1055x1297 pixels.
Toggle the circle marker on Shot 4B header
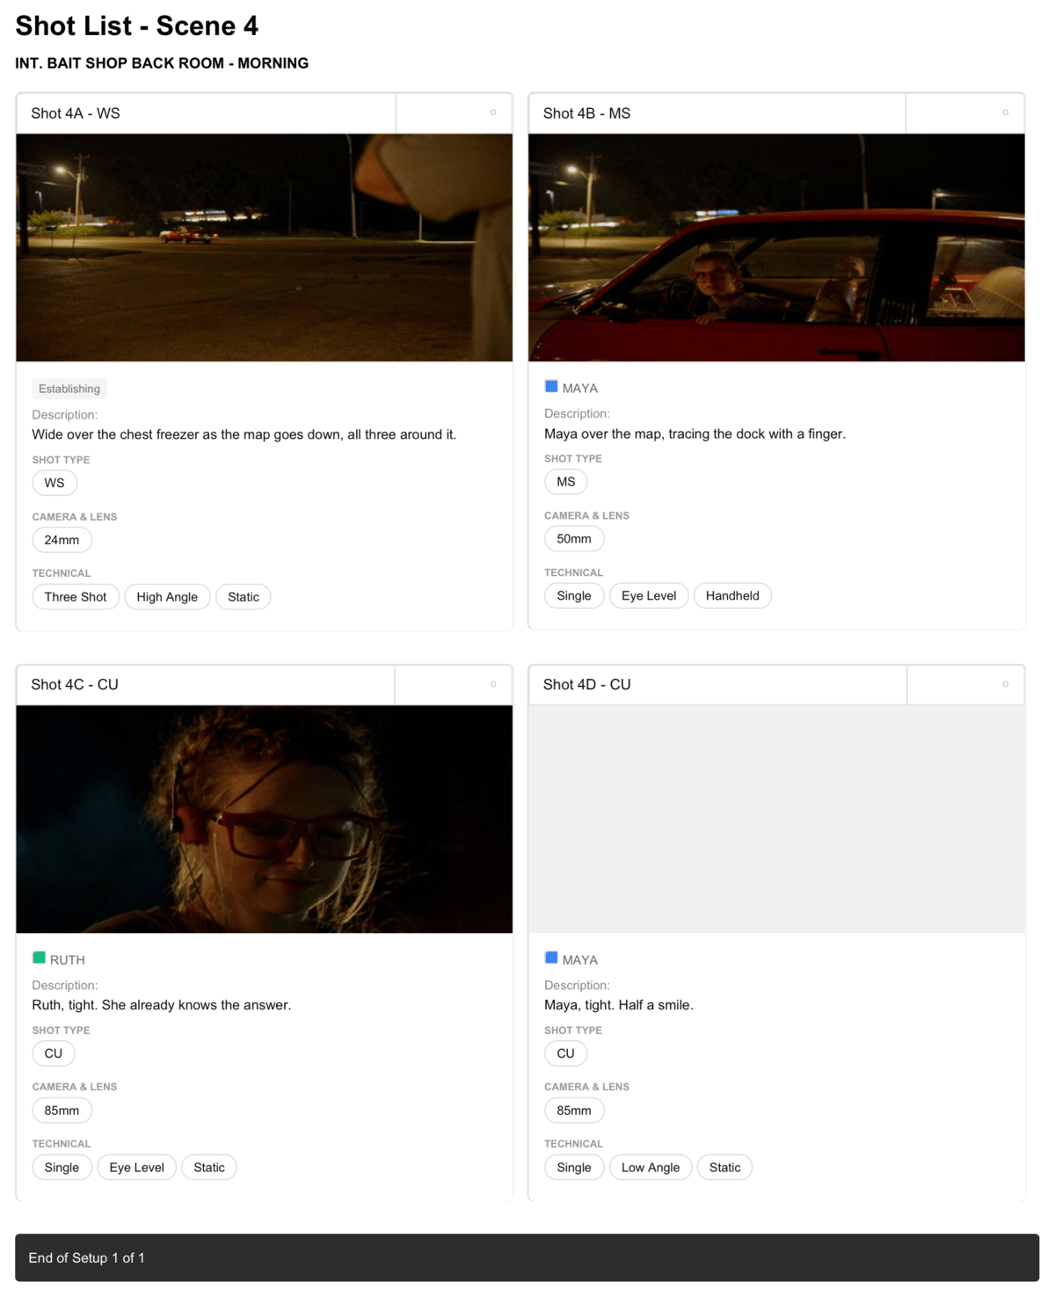pyautogui.click(x=1006, y=113)
